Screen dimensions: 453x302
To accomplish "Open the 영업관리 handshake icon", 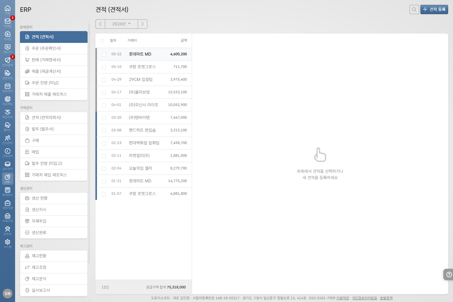I will pyautogui.click(x=8, y=114).
